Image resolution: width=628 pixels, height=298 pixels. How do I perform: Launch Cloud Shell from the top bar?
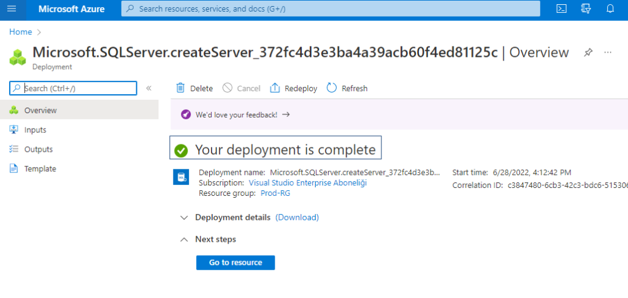click(562, 9)
